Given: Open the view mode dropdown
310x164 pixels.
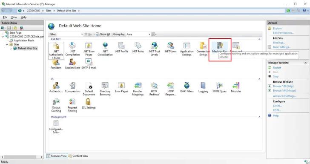Looking at the screenshot, I should click(x=154, y=34).
